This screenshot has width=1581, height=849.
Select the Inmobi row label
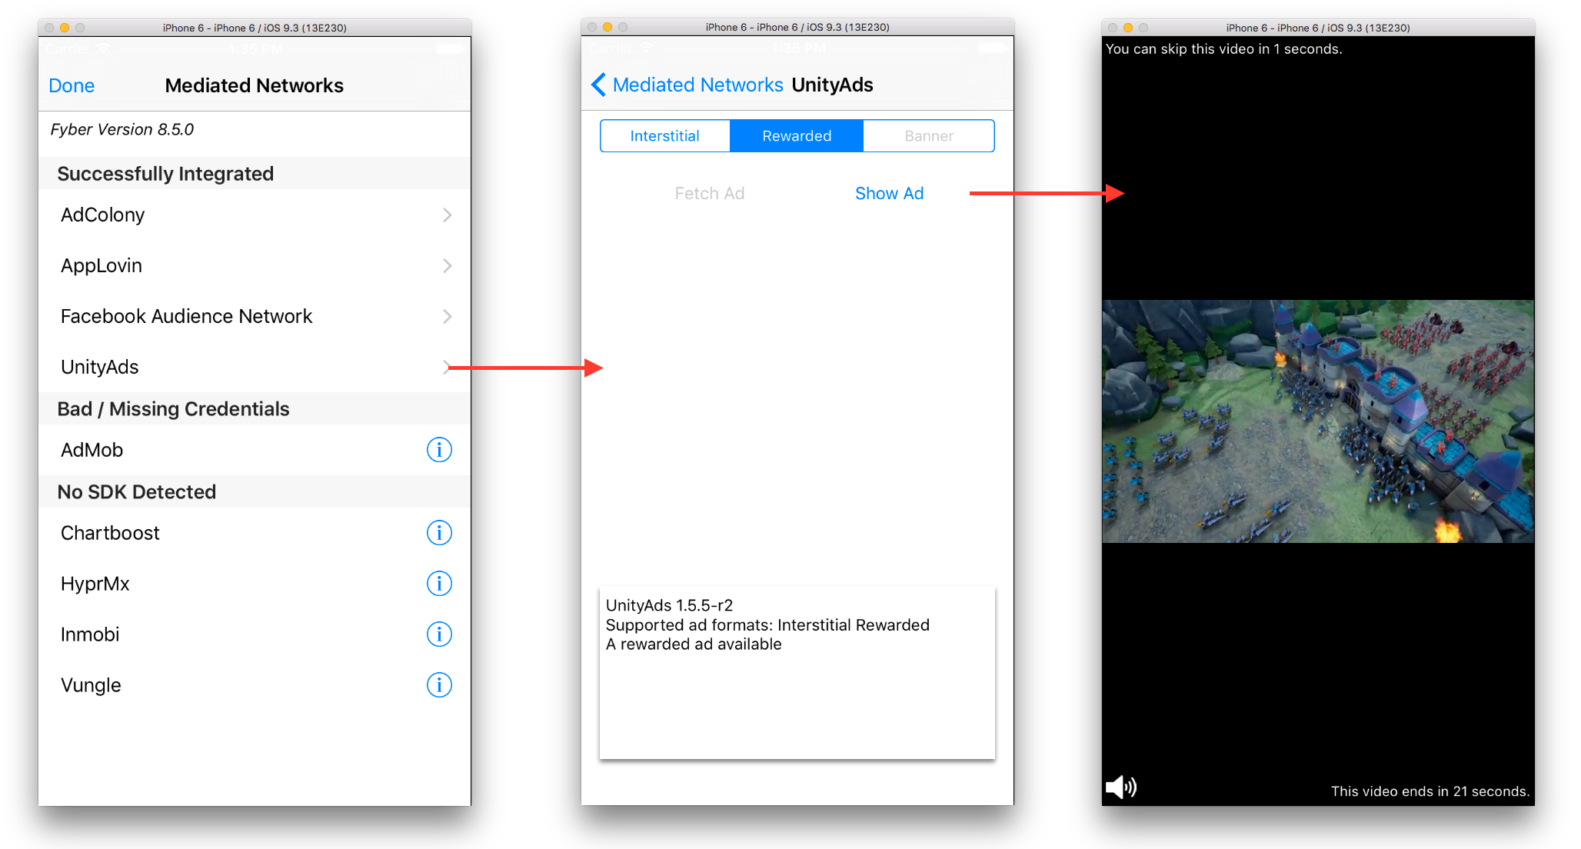click(x=90, y=634)
